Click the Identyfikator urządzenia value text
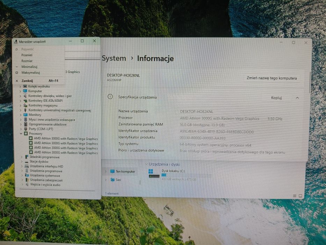Screen dimensions: 326x245 point(217,132)
